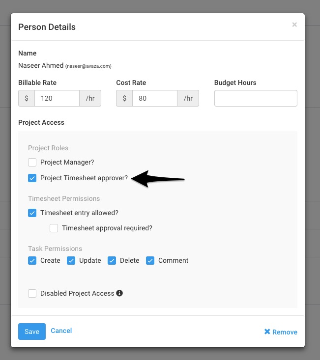
Task: Focus the Billable Rate input field
Action: click(57, 98)
